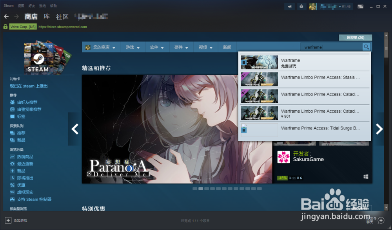Click the warframe search input field
The image size is (392, 230).
(x=331, y=47)
